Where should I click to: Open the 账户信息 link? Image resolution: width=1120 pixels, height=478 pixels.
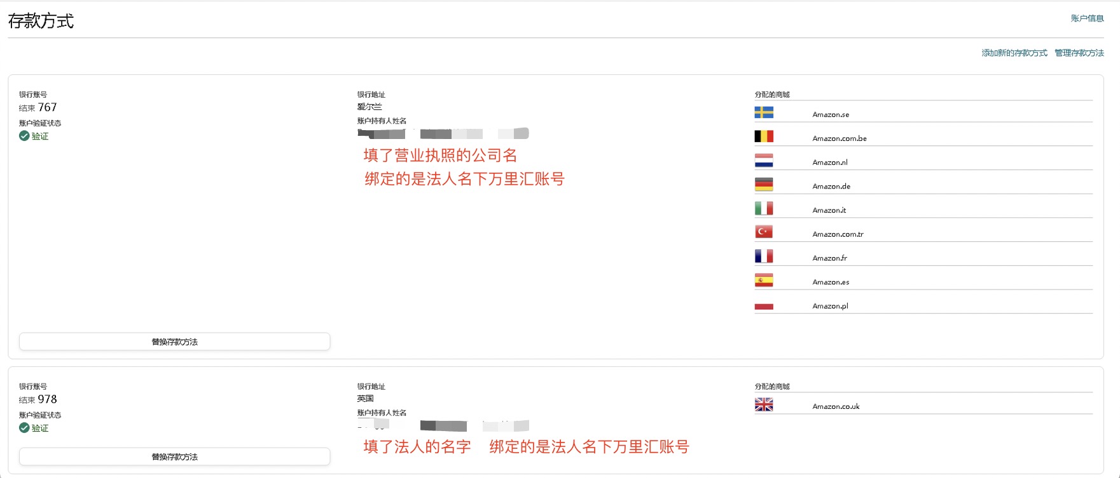(1087, 18)
